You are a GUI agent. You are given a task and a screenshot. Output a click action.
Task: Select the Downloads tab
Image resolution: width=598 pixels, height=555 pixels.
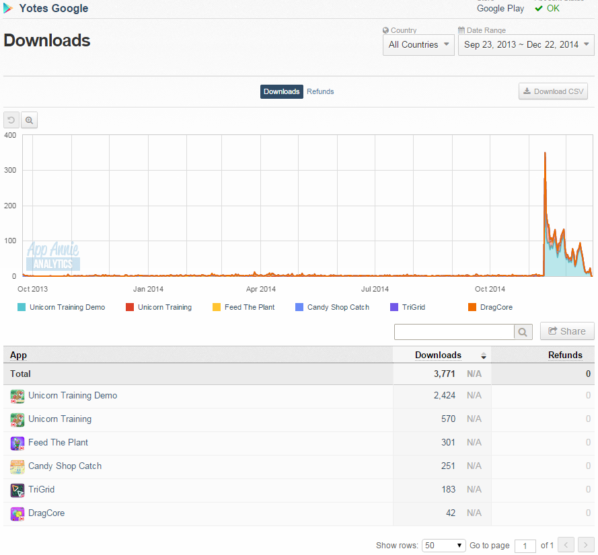[x=281, y=91]
